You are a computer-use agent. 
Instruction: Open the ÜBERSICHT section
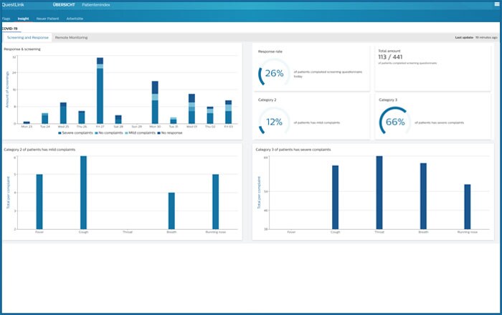pos(64,5)
